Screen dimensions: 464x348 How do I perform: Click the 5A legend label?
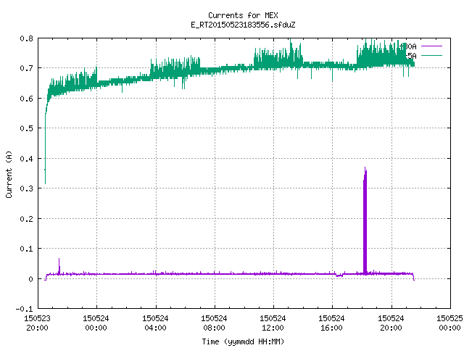[410, 56]
